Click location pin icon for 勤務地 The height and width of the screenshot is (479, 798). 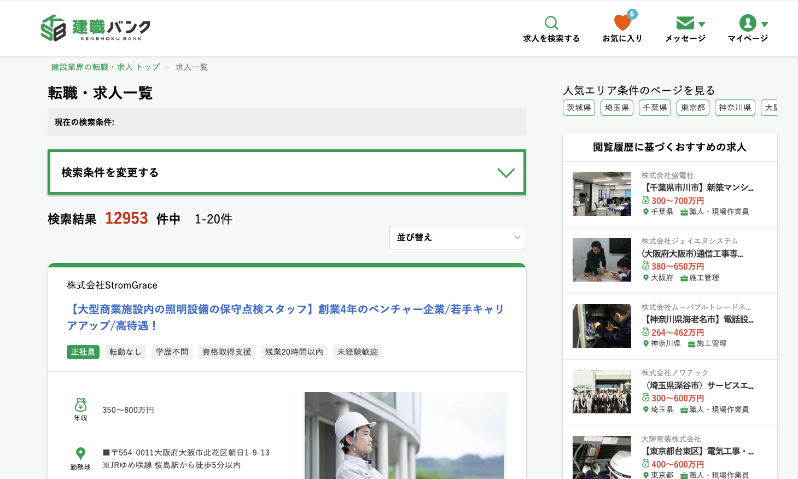[80, 453]
